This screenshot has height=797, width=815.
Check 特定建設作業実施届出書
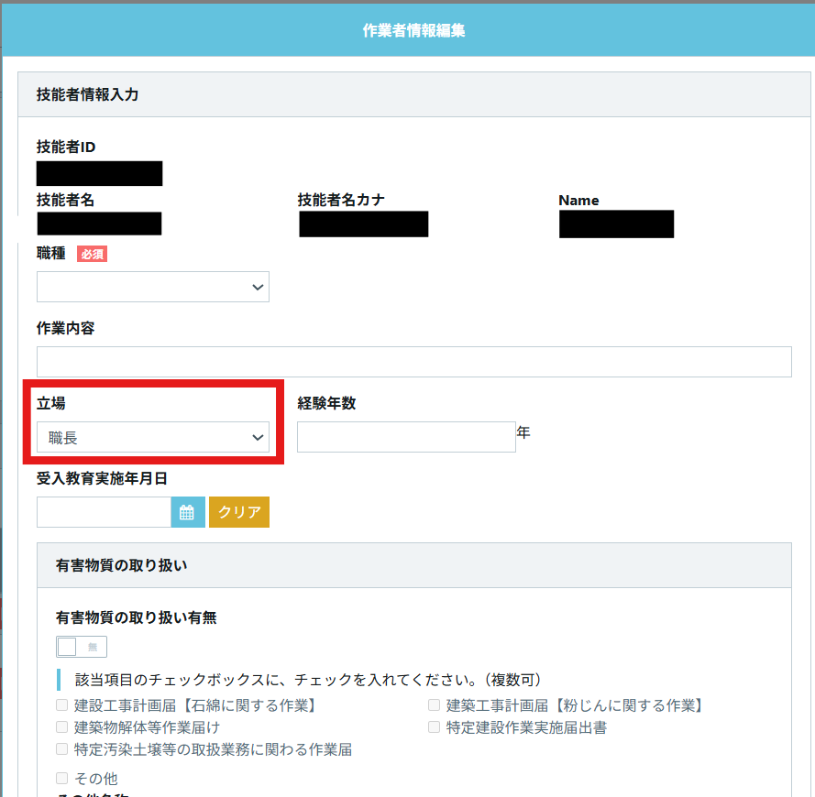(x=434, y=726)
